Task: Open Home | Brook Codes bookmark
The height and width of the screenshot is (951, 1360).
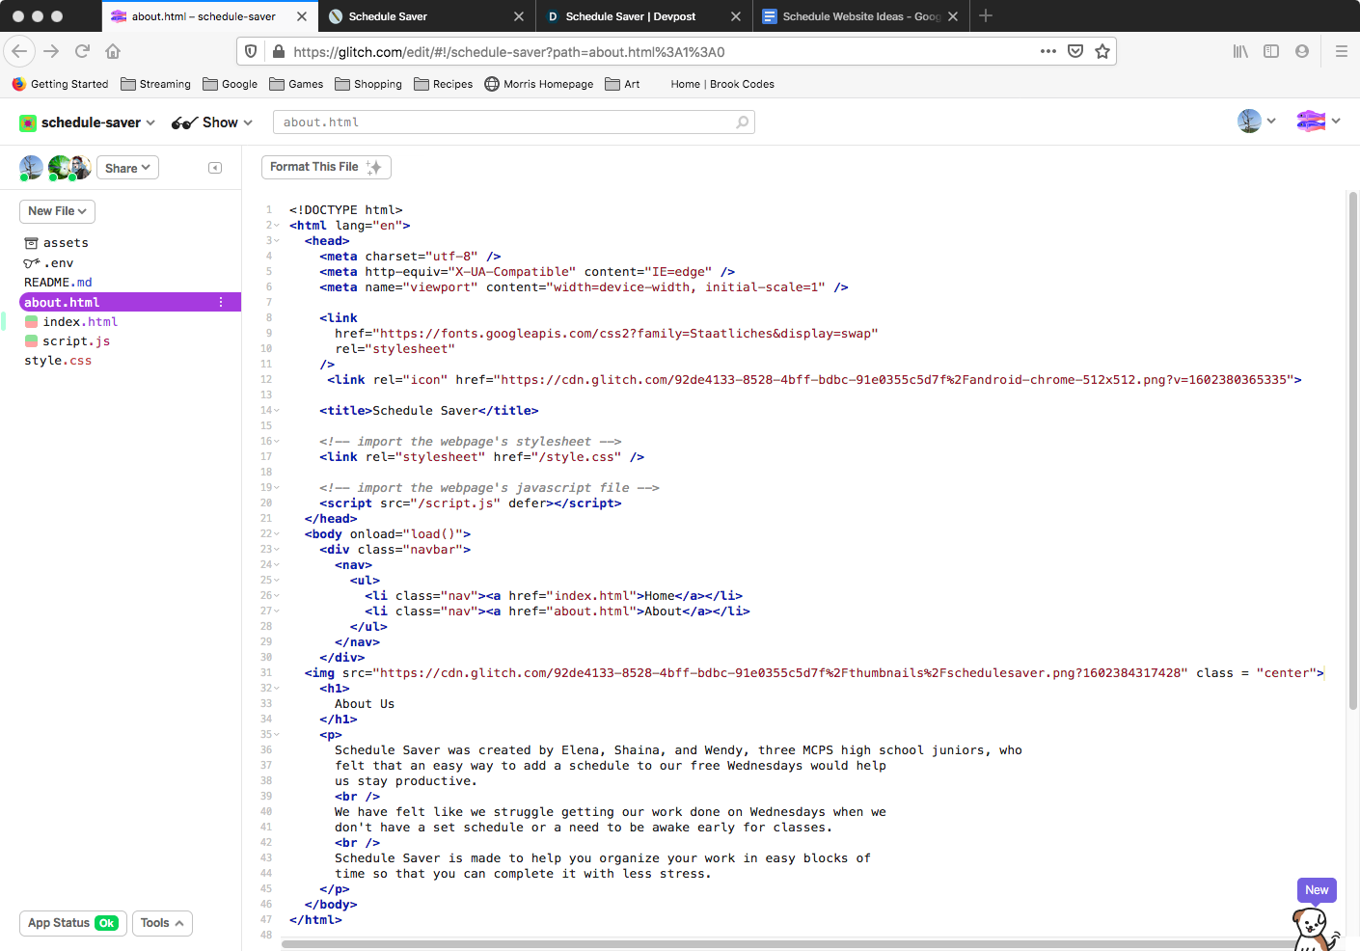Action: (722, 84)
